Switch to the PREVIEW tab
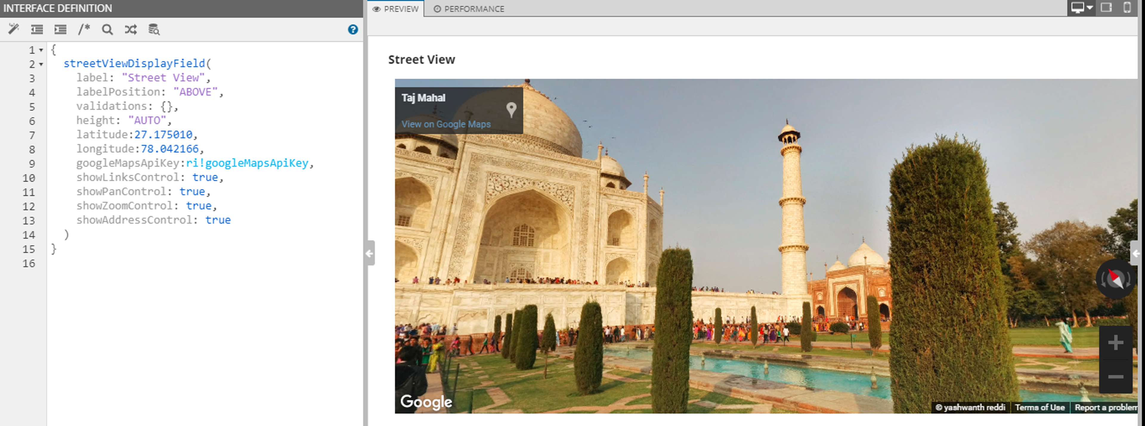Viewport: 1145px width, 426px height. (396, 9)
